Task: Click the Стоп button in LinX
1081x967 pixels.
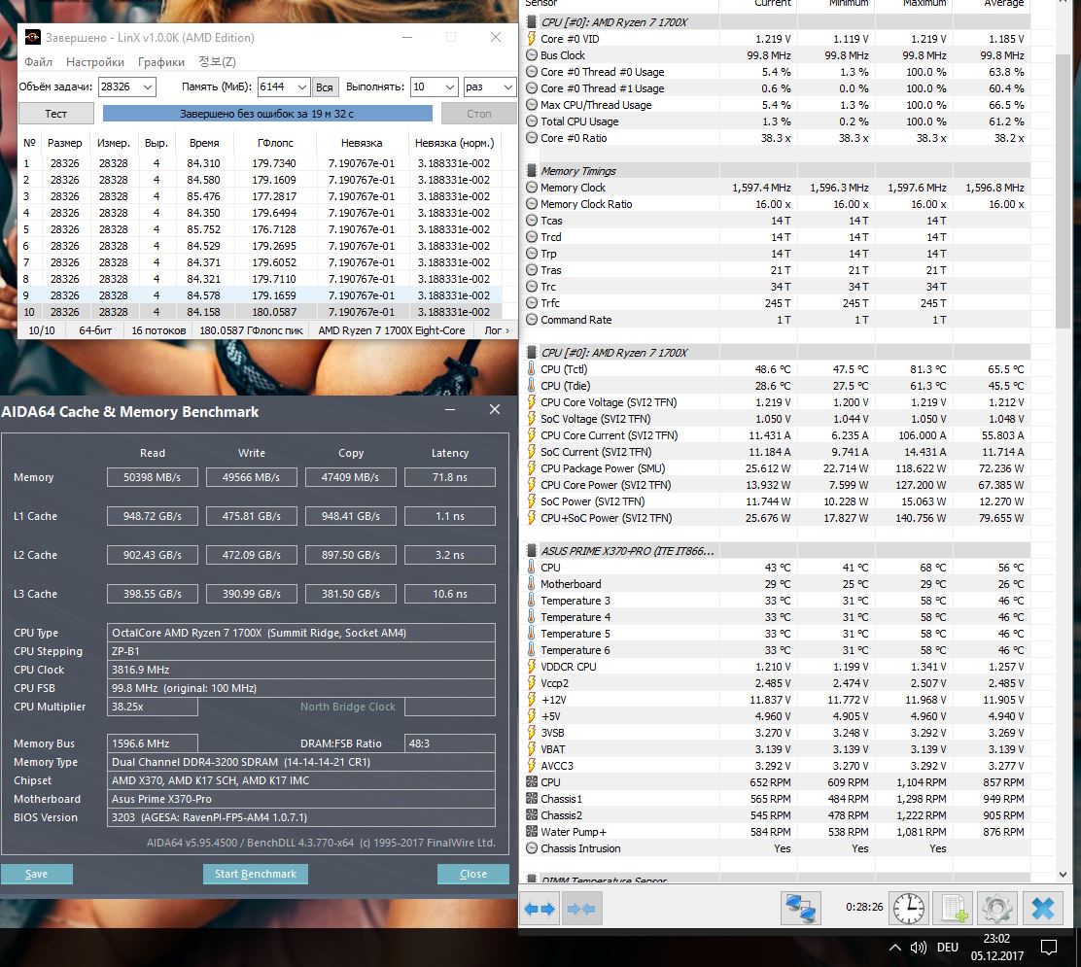Action: [x=478, y=114]
